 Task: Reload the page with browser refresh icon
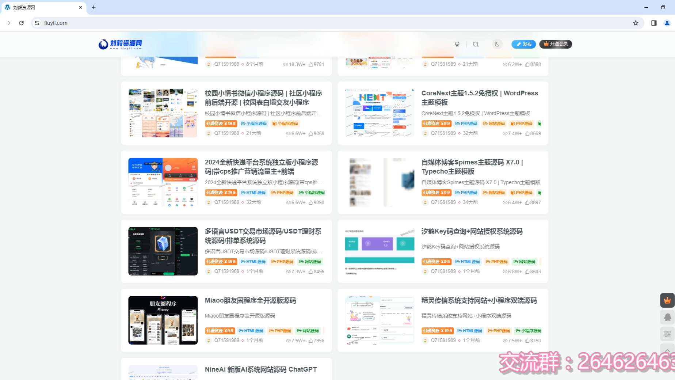[22, 23]
